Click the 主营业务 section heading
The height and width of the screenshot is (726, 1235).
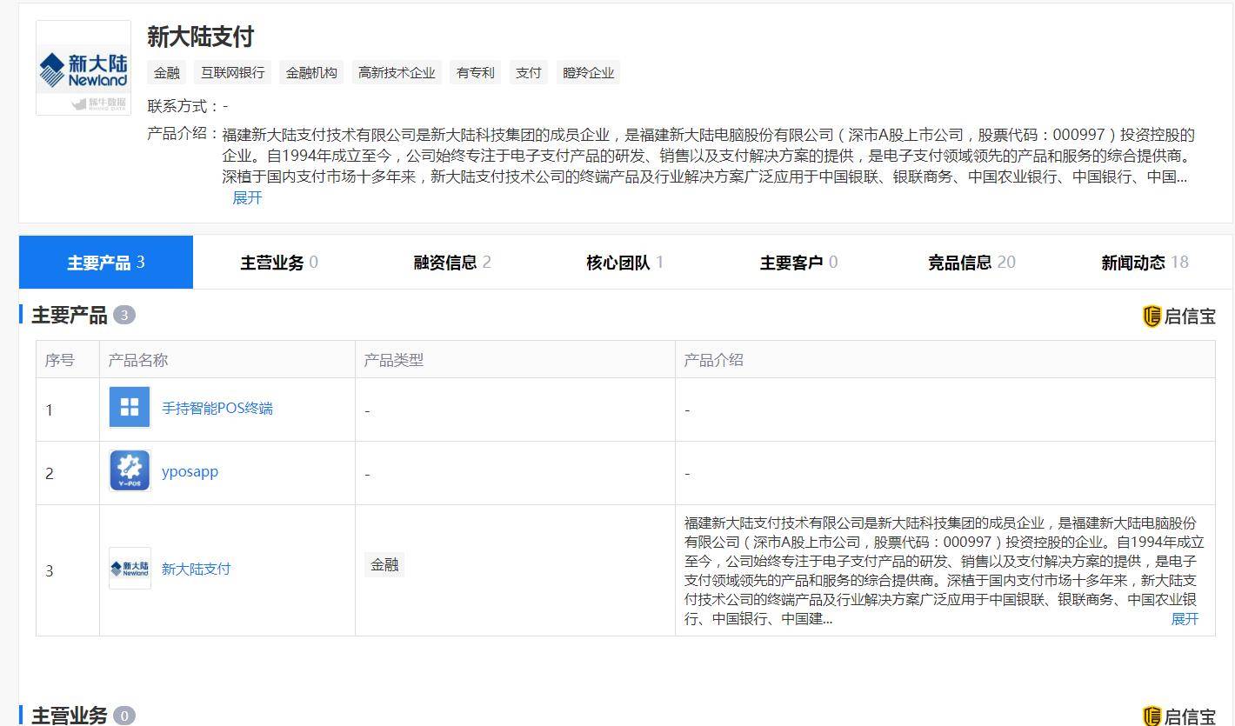(x=70, y=716)
